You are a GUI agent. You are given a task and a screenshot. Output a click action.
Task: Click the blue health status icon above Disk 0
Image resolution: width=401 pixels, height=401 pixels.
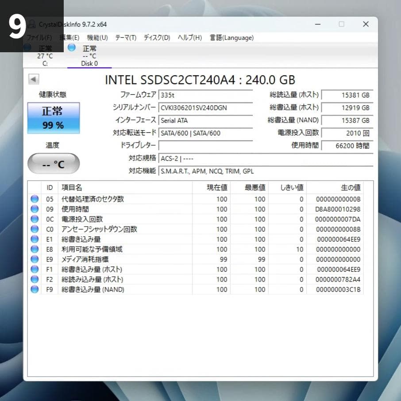71,48
